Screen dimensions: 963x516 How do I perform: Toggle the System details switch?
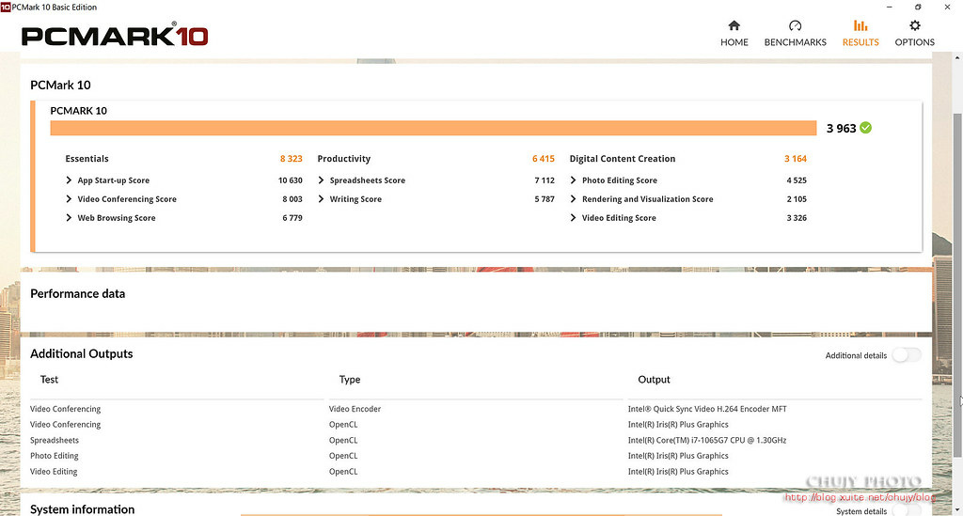(x=907, y=510)
